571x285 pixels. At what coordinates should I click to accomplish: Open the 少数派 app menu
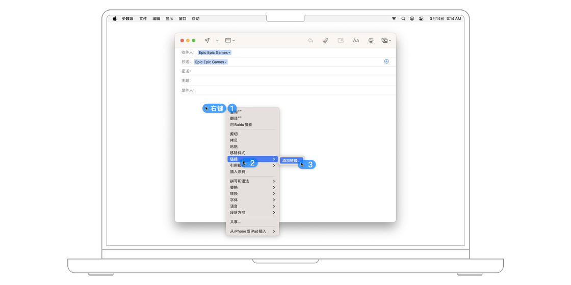127,18
